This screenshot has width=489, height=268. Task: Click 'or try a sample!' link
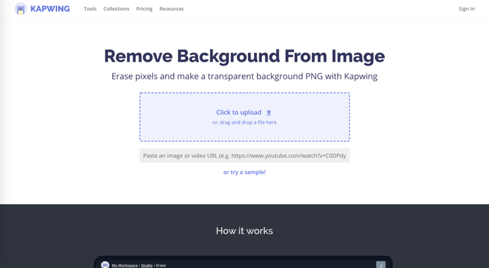(x=244, y=172)
